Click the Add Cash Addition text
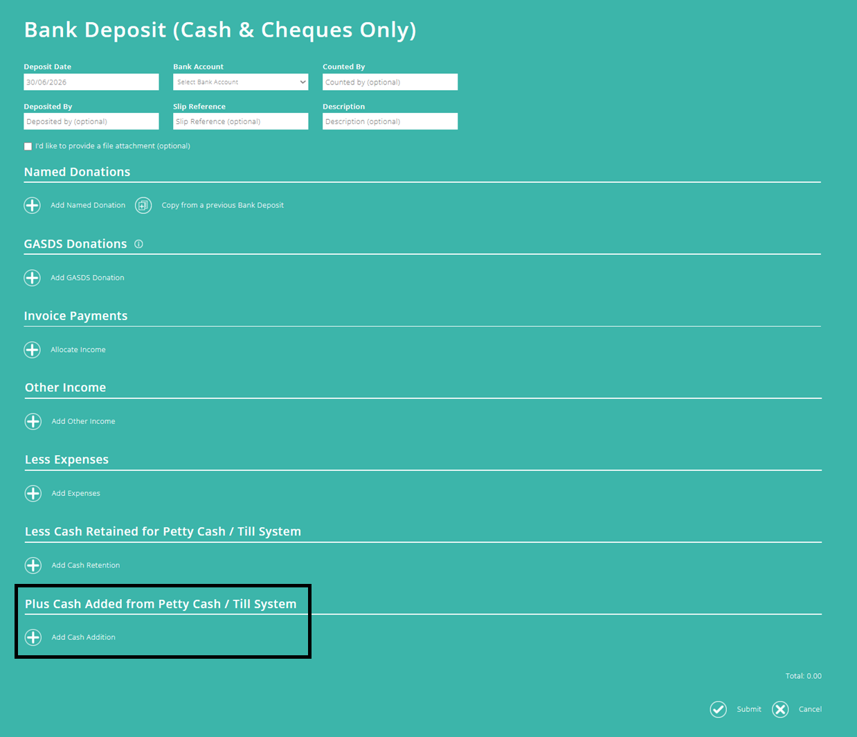 (84, 637)
